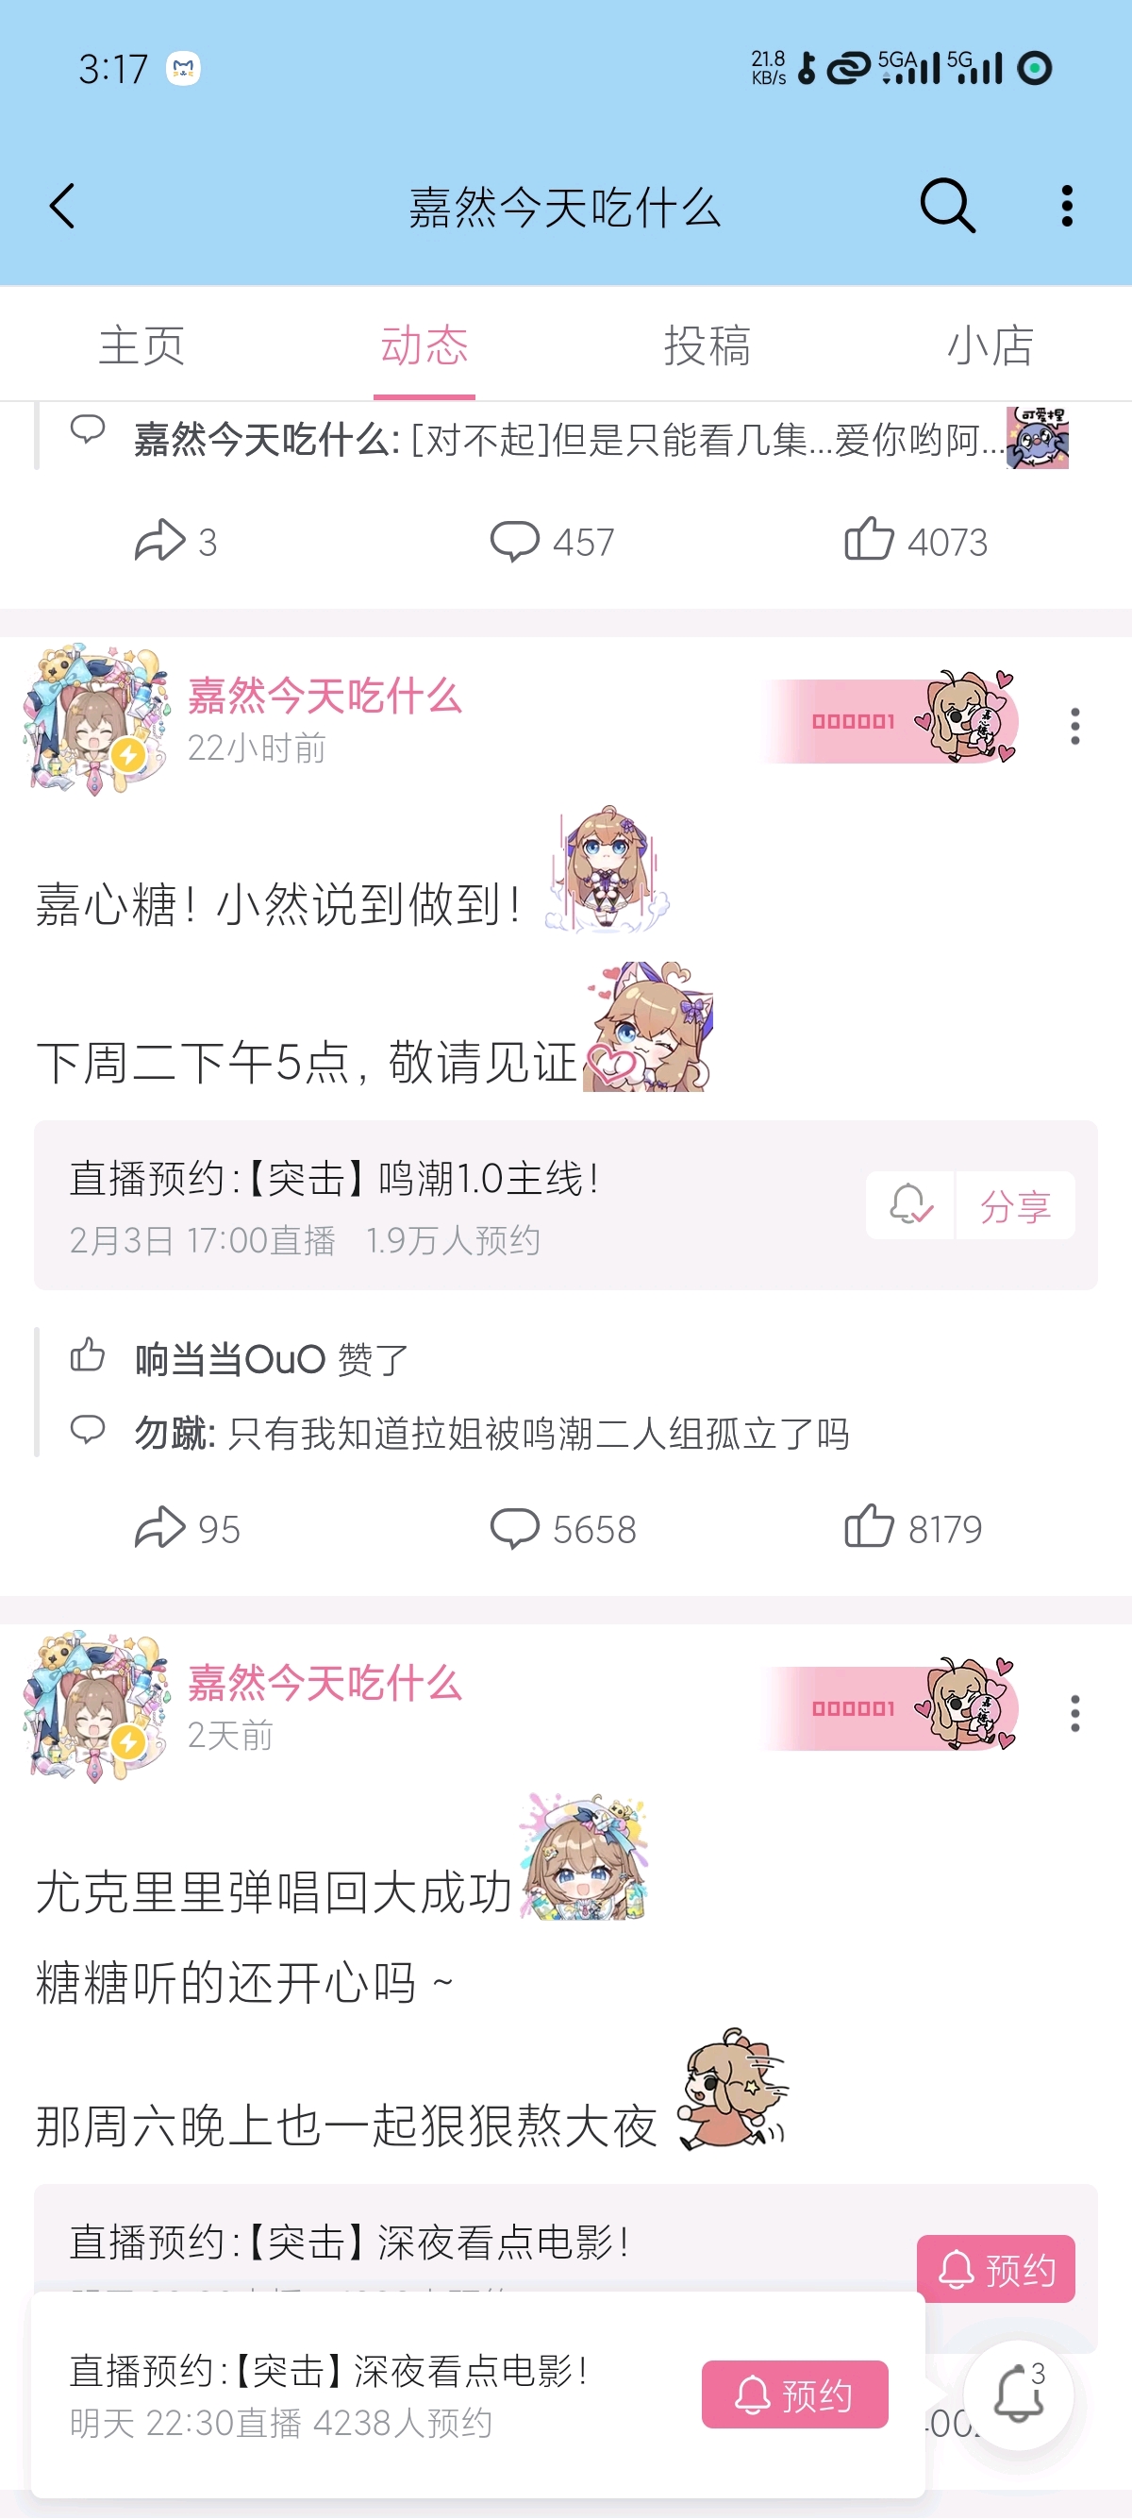Open 嘉然今天吃什么 avatar on 22小时前 post
1132x2520 pixels.
96,720
